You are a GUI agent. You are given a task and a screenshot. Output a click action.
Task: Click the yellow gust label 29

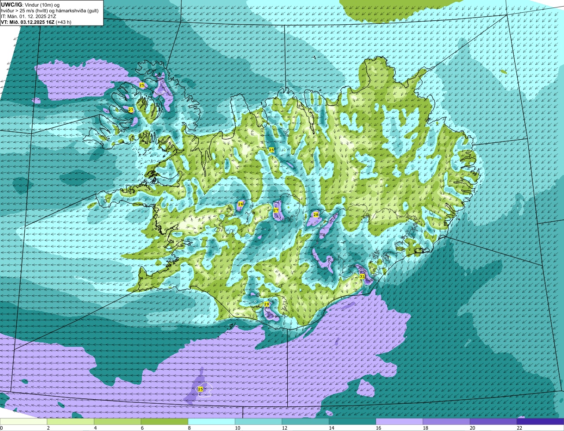(267, 304)
